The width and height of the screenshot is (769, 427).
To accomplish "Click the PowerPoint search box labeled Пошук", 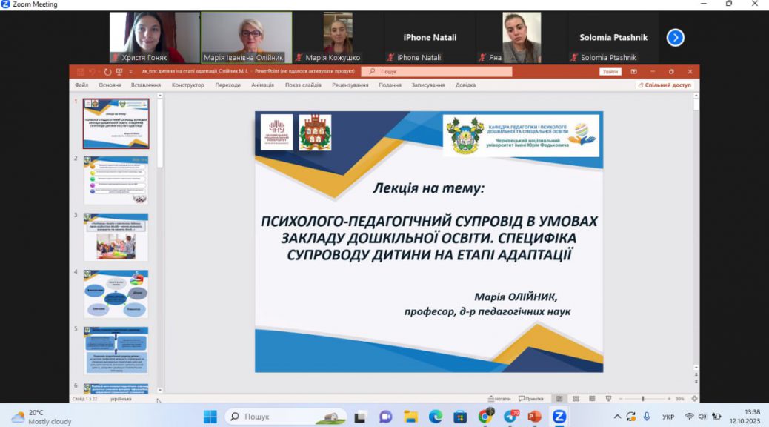I will coord(436,72).
